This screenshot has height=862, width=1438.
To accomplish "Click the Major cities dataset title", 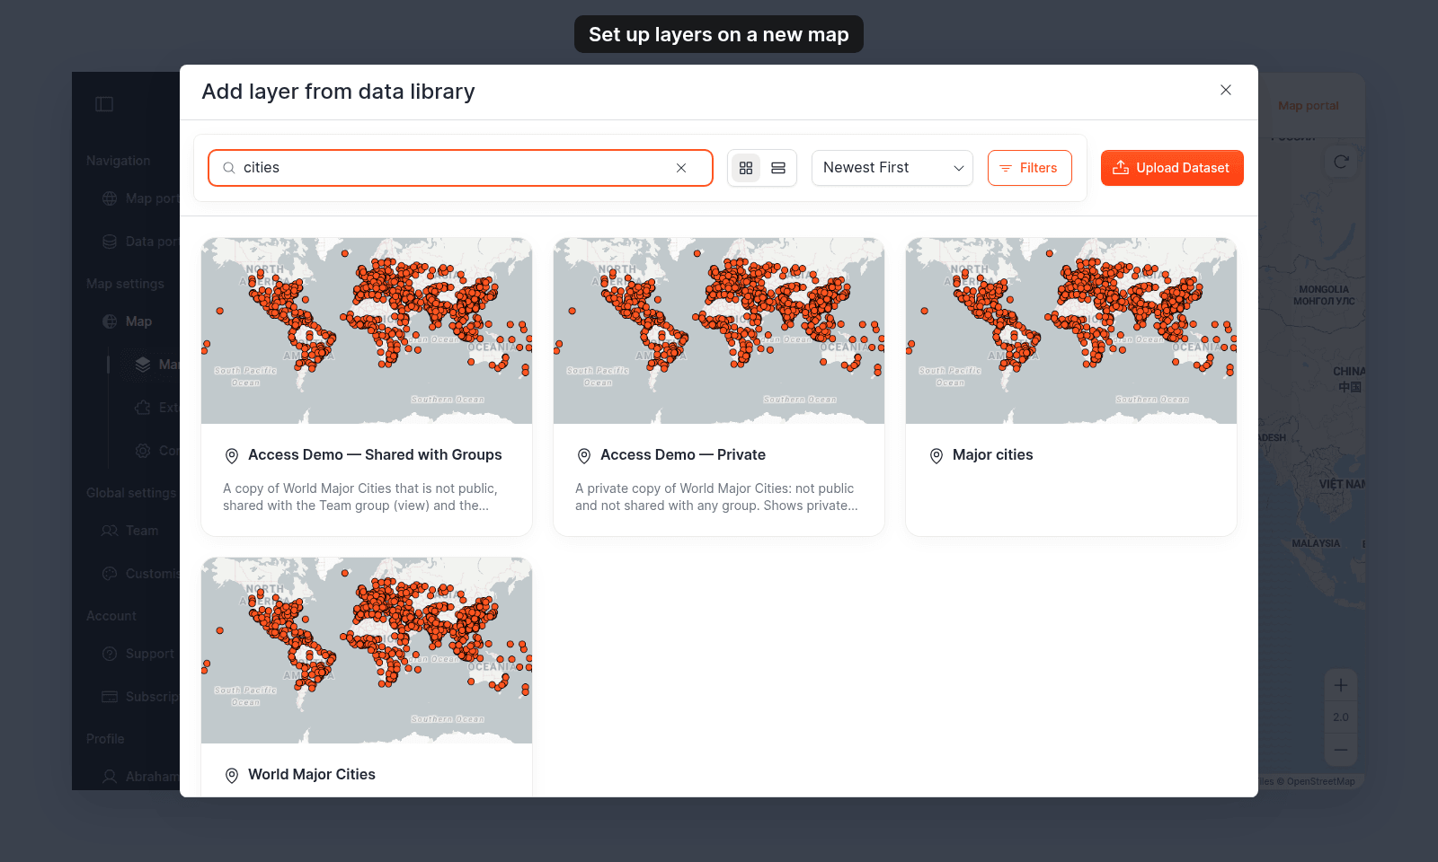I will coord(993,455).
